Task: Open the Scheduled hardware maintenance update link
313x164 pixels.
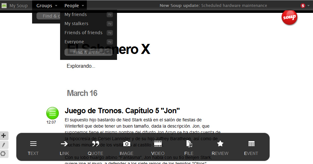Action: click(x=234, y=6)
